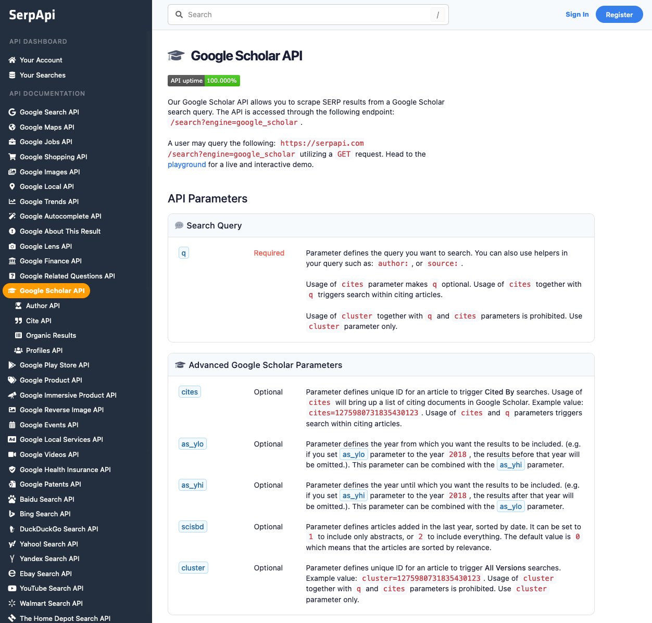Click the YouTube icon for YouTube Search API
Viewport: 652px width, 623px height.
12,588
